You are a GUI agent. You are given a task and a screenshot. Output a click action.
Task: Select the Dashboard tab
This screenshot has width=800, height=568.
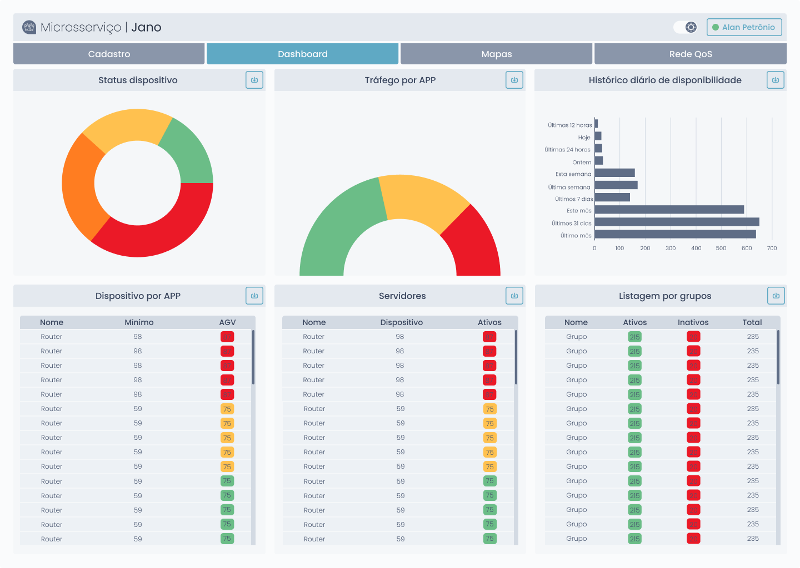tap(303, 54)
